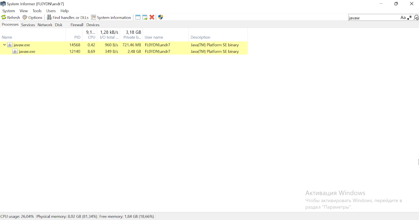419x220 pixels.
Task: Click I/O value 349 B/s
Action: pyautogui.click(x=112, y=52)
